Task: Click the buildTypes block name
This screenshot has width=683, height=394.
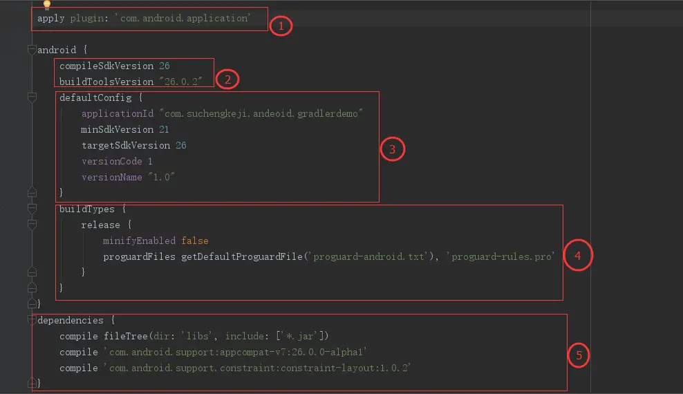Action: tap(86, 209)
